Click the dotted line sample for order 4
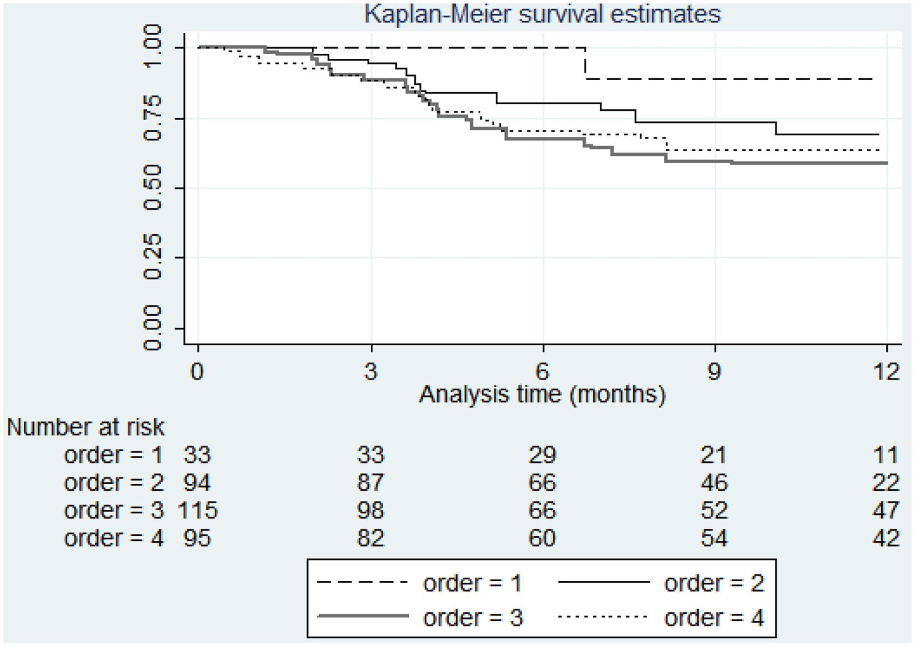The image size is (915, 646). pyautogui.click(x=604, y=616)
